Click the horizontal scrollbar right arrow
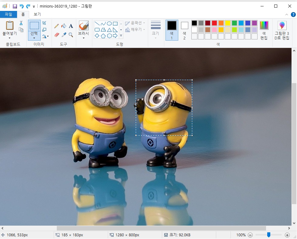 point(289,228)
